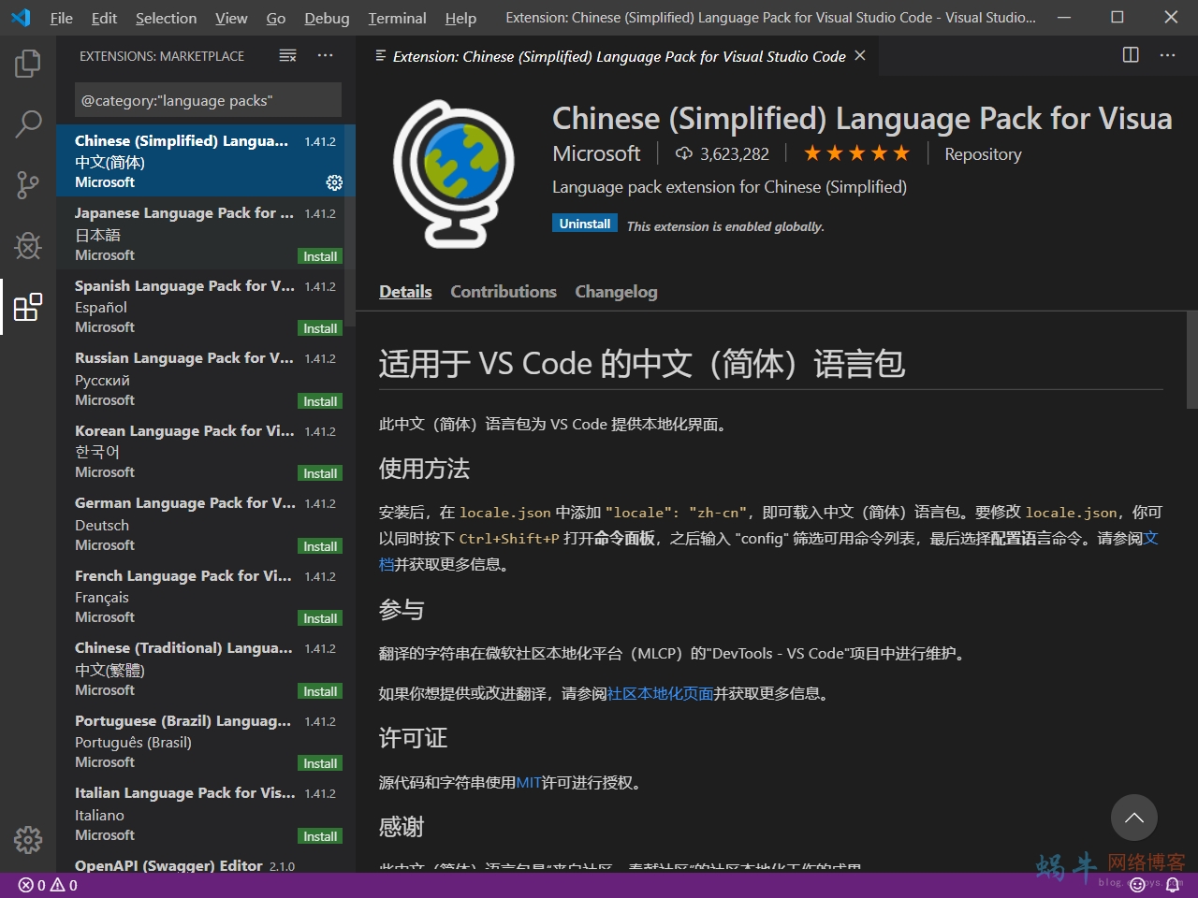1198x898 pixels.
Task: Install the Russian Language Pack
Action: [320, 401]
